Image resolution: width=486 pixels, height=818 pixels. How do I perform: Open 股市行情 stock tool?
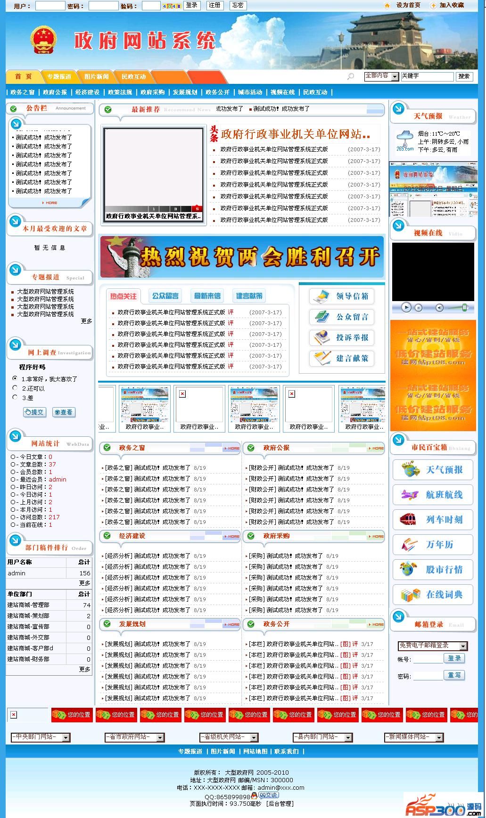(x=433, y=570)
